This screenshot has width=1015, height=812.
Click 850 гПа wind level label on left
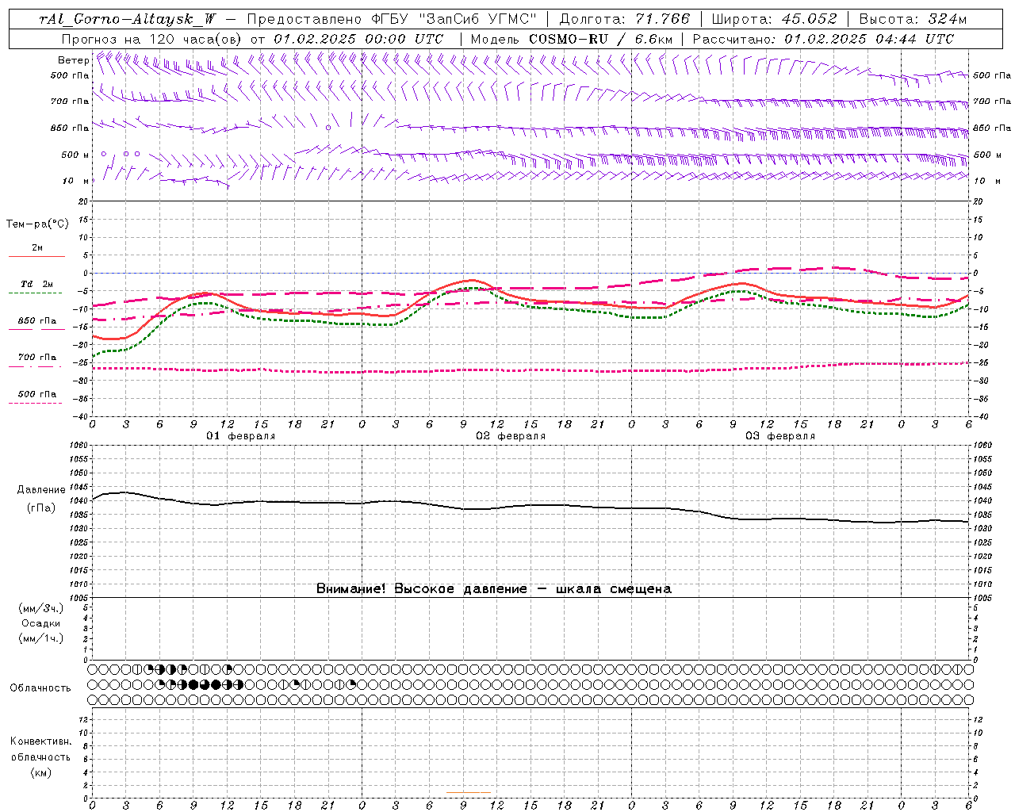click(70, 128)
